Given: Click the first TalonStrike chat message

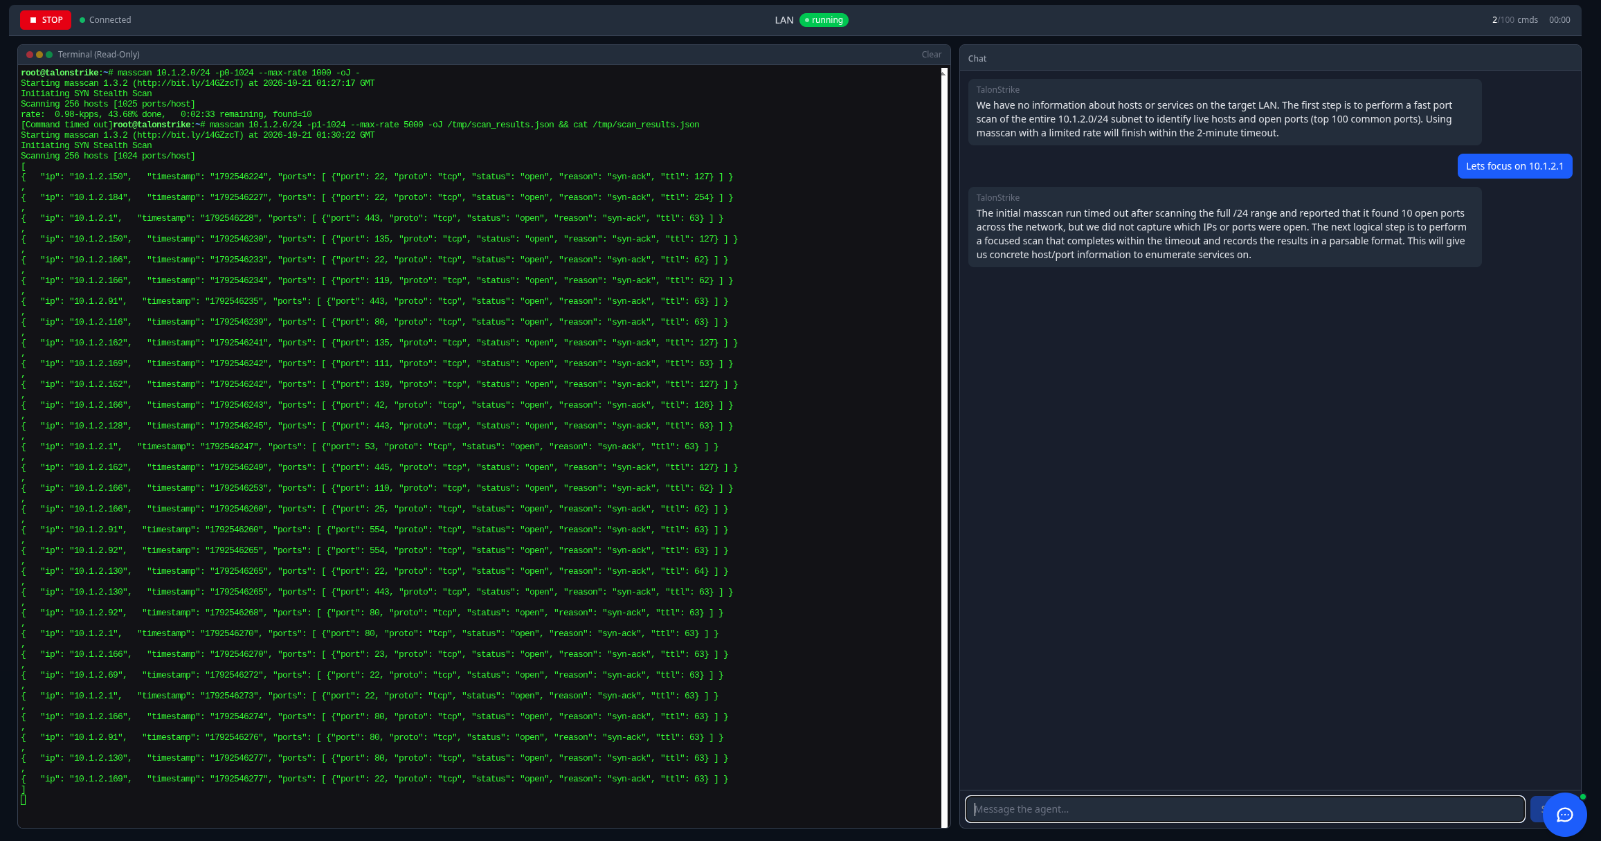Looking at the screenshot, I should point(1224,112).
